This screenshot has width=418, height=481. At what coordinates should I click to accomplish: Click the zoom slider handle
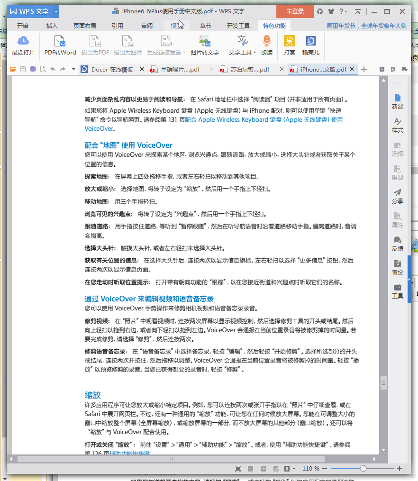[x=363, y=468]
